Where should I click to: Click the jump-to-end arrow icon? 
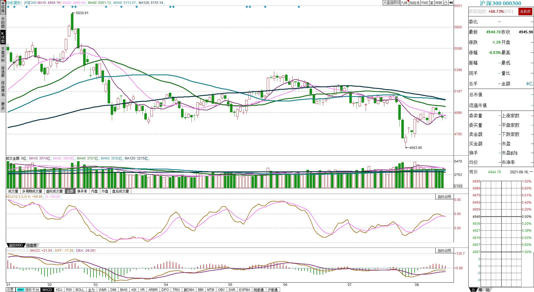coord(451,3)
